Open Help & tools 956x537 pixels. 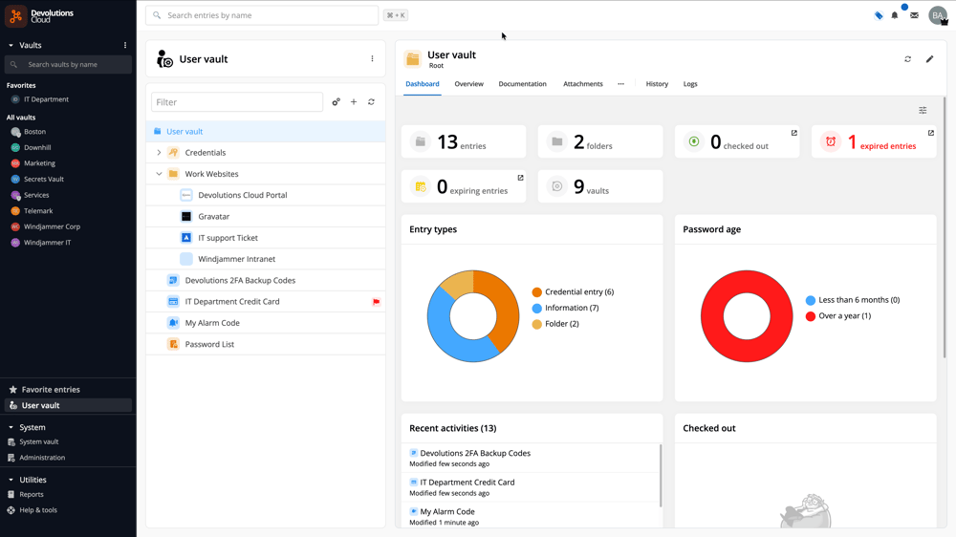click(x=38, y=510)
